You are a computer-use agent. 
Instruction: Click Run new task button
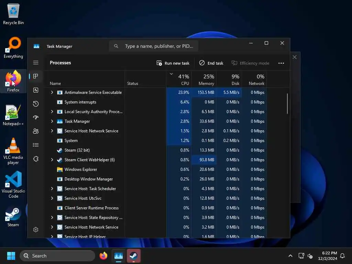pyautogui.click(x=173, y=63)
